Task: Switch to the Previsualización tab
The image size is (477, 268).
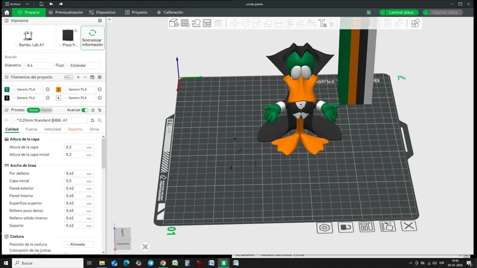Action: click(x=66, y=12)
